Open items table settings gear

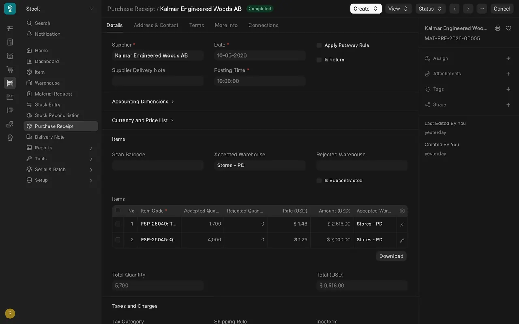[402, 211]
